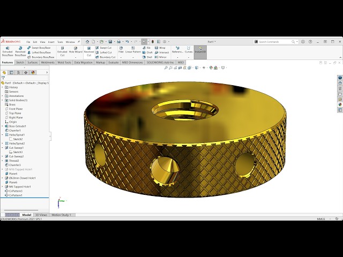Open the View menu

tap(43, 42)
